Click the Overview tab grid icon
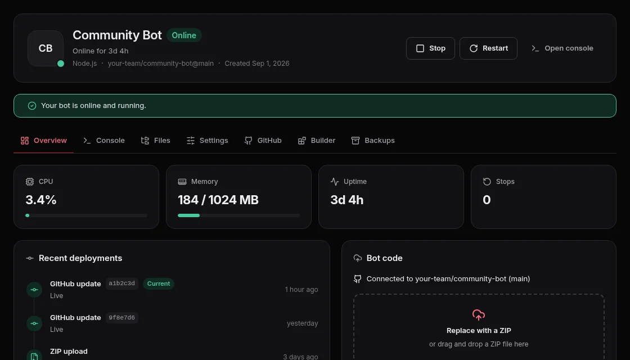 pos(25,141)
